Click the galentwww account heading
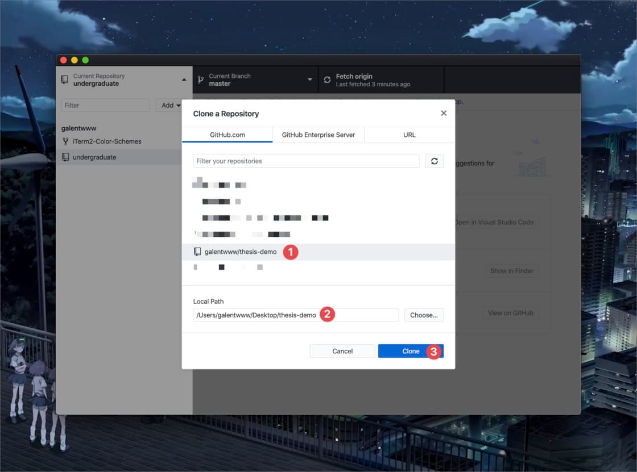637x472 pixels. coord(79,128)
